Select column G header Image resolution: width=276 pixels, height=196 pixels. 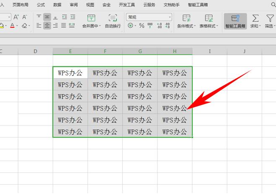point(140,51)
